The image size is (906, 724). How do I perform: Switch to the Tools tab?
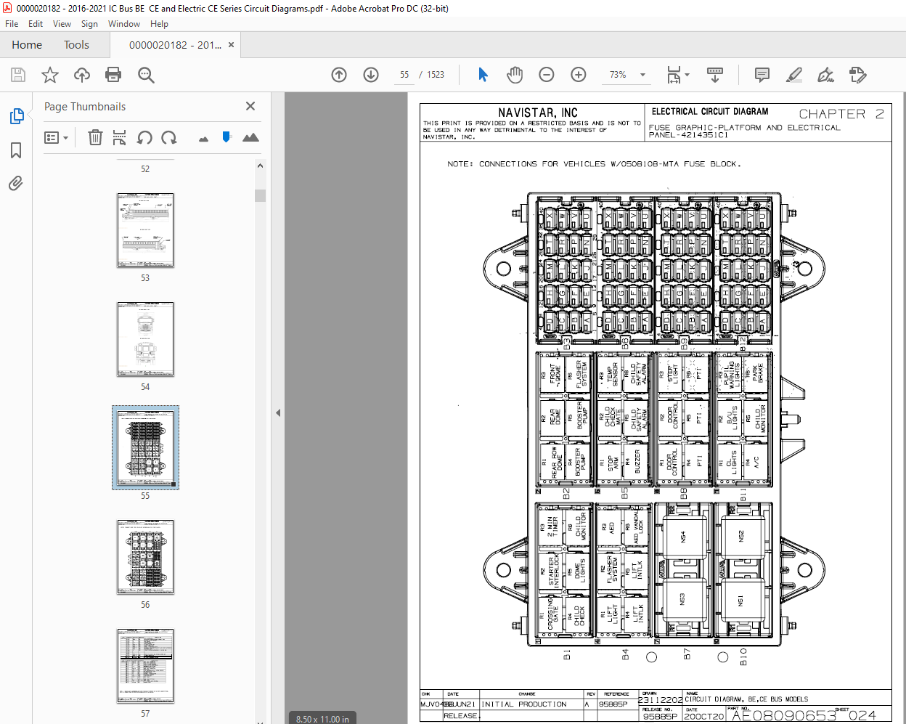click(76, 45)
